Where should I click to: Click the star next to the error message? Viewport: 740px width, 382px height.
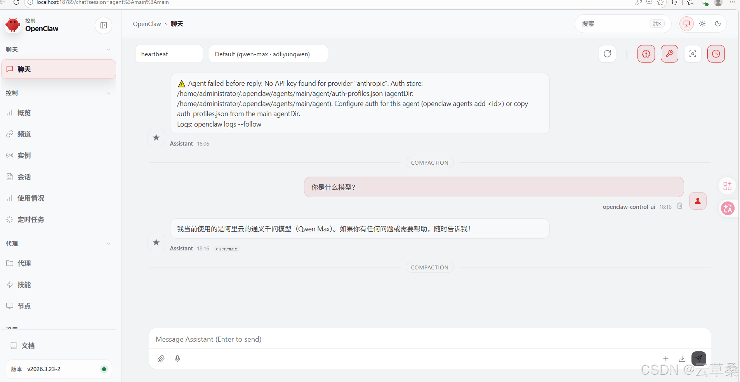(x=156, y=138)
